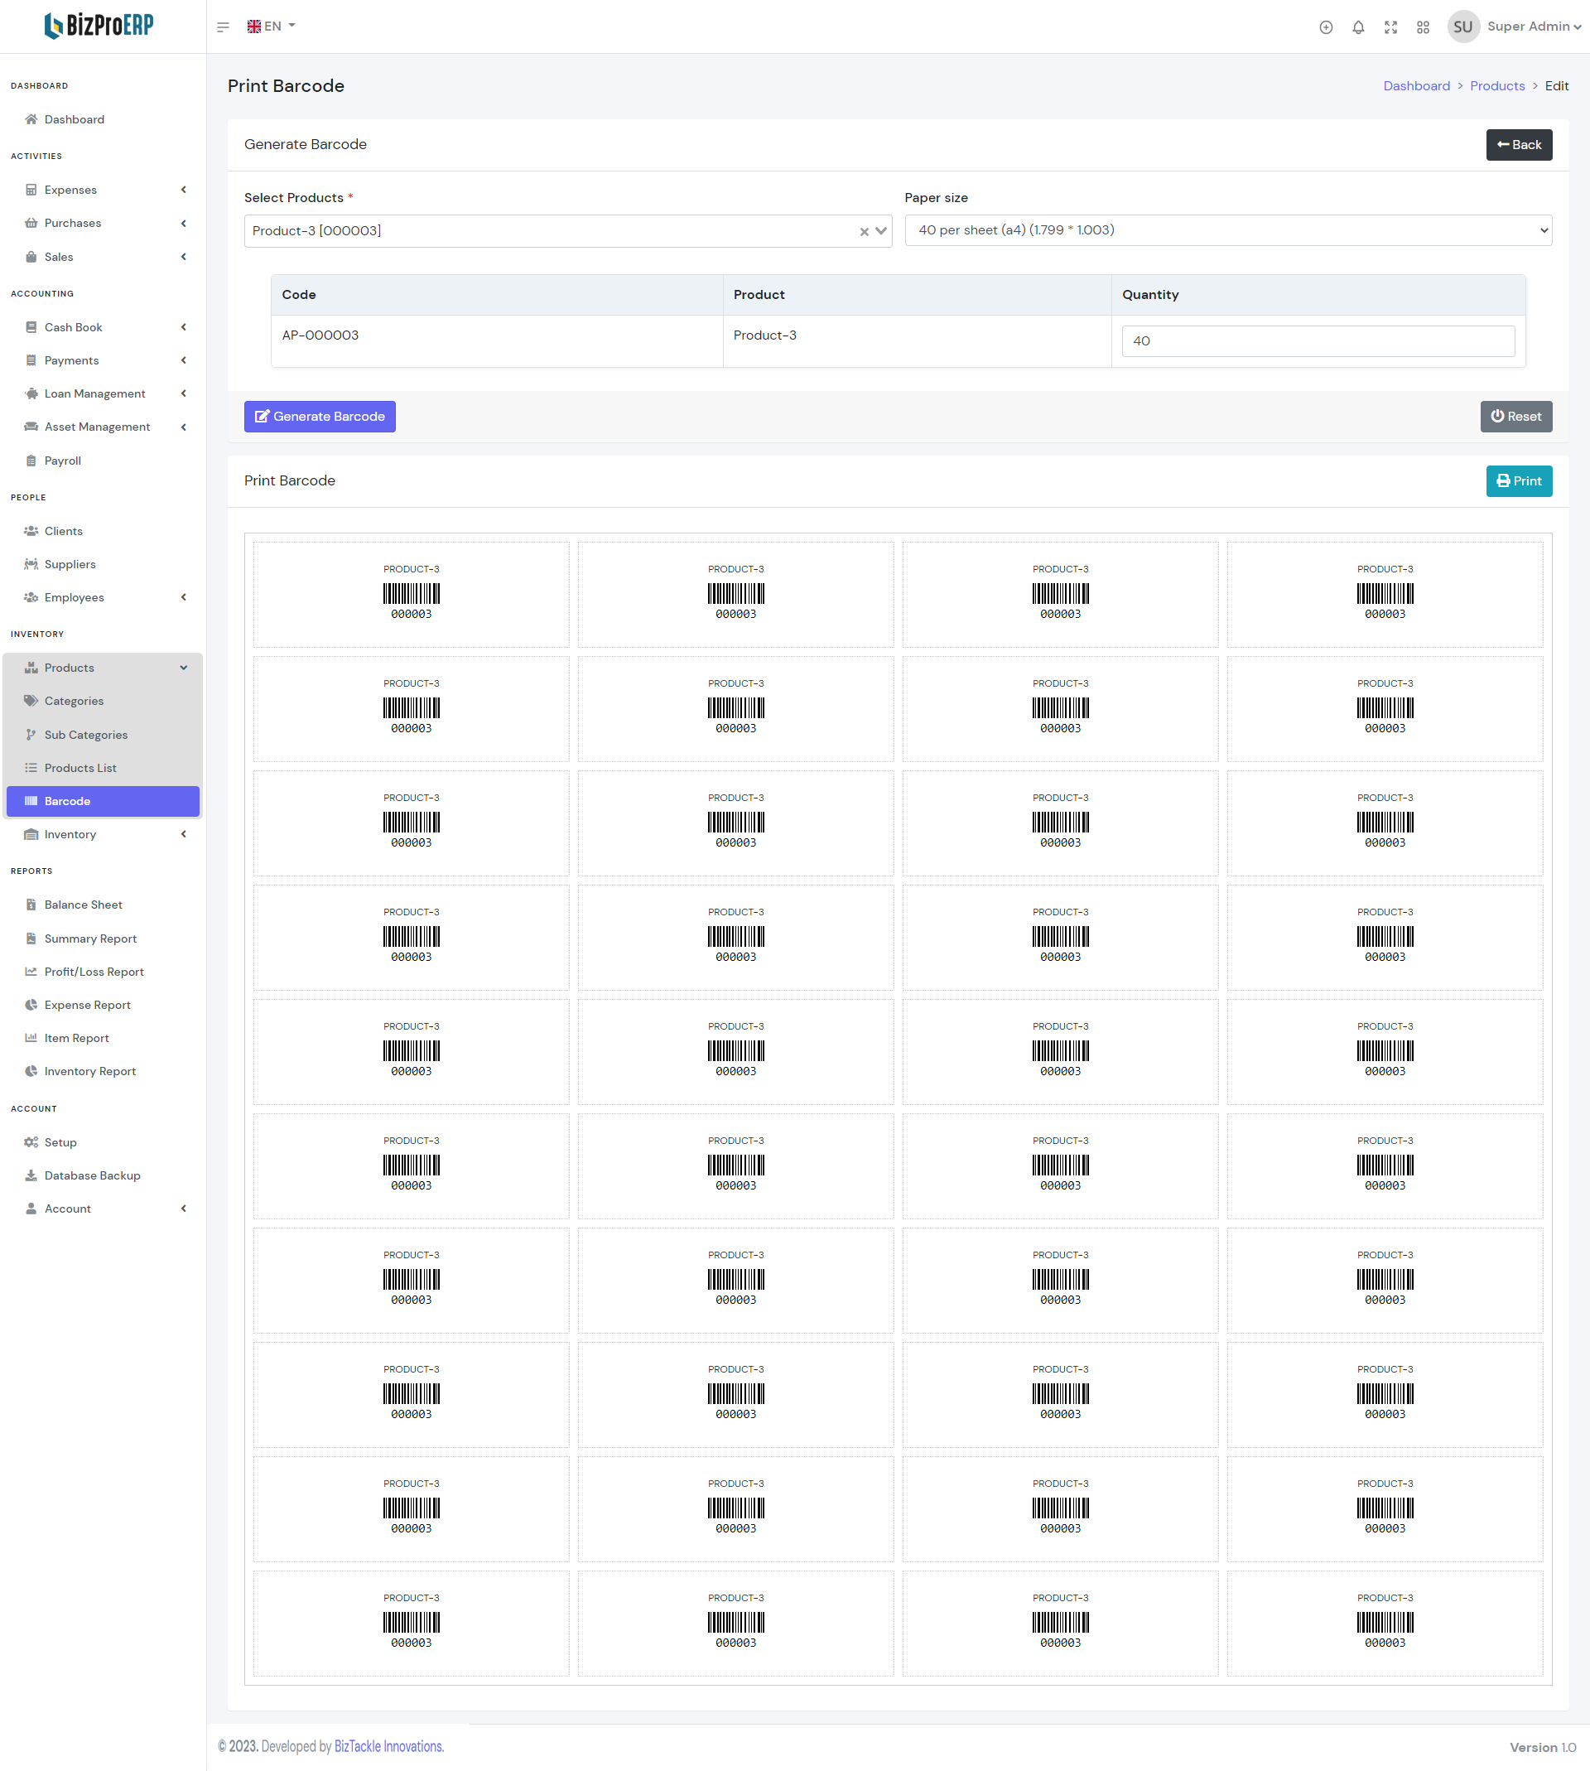Click the Quantity input field

click(x=1318, y=340)
